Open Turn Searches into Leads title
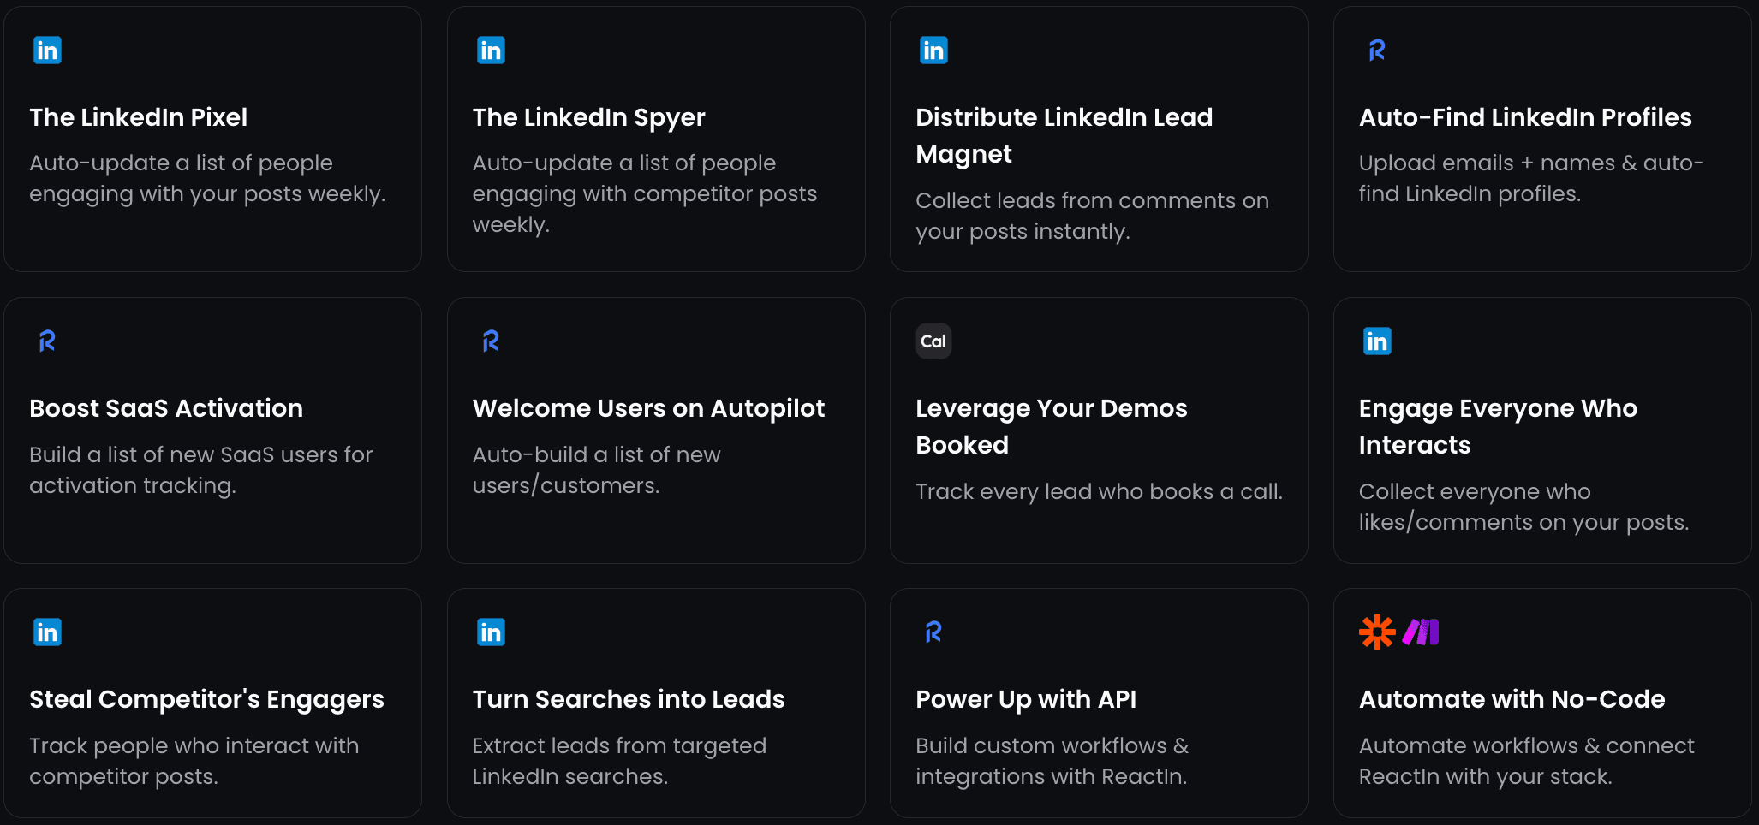 click(x=628, y=699)
